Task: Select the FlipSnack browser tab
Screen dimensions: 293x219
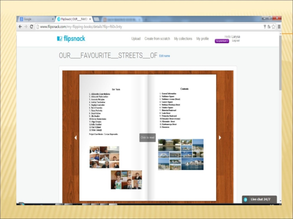Action: [74, 19]
